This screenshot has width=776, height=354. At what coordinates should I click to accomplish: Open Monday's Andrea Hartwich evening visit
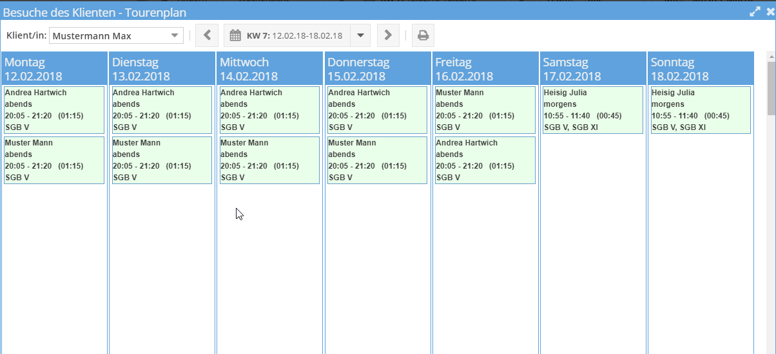pos(53,110)
